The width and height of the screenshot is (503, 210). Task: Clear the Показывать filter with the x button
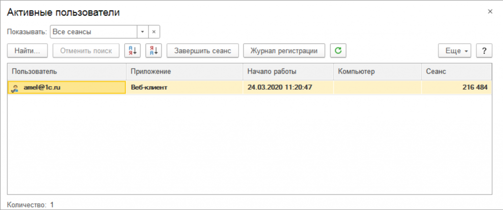coord(154,31)
